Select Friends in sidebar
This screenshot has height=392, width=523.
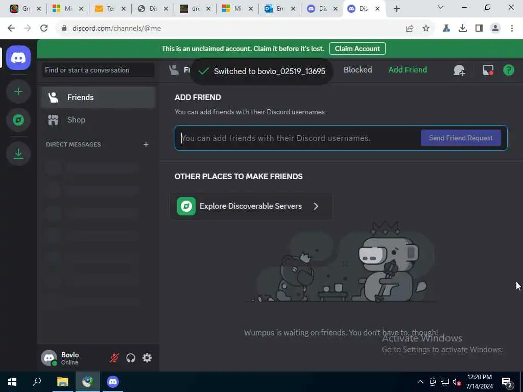coord(98,97)
